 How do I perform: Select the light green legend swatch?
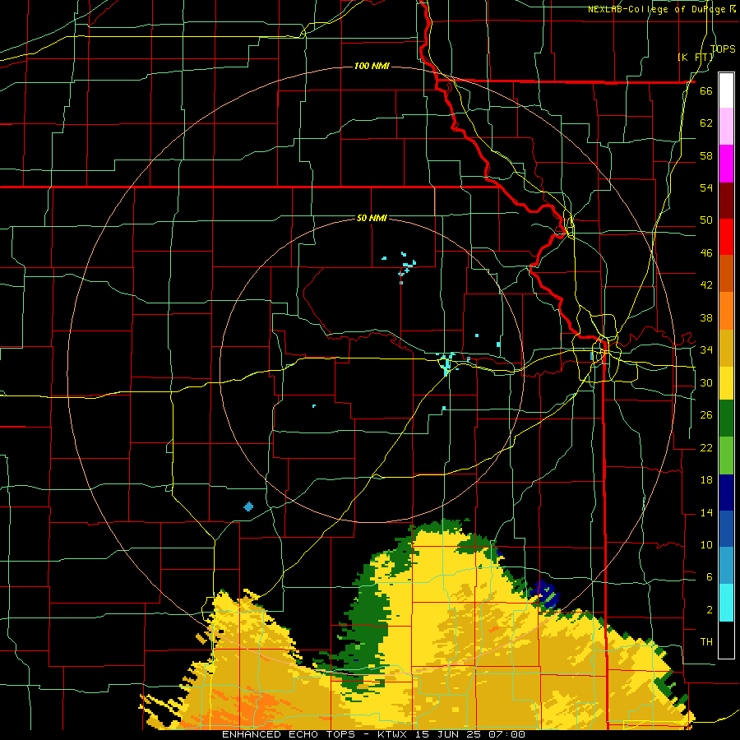(x=726, y=456)
